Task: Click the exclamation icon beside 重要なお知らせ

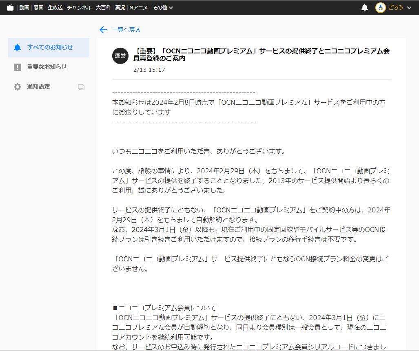Action: (x=18, y=67)
